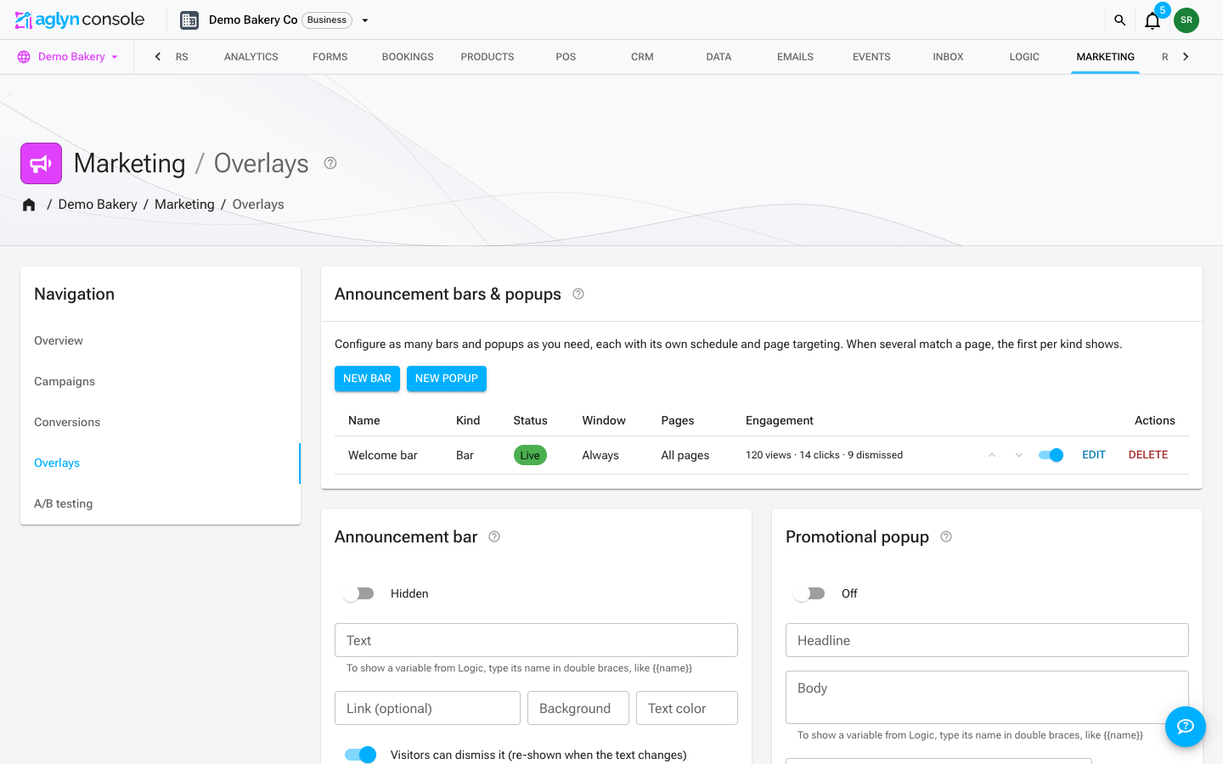Click the popup Body textarea
The width and height of the screenshot is (1223, 764).
[x=987, y=697]
